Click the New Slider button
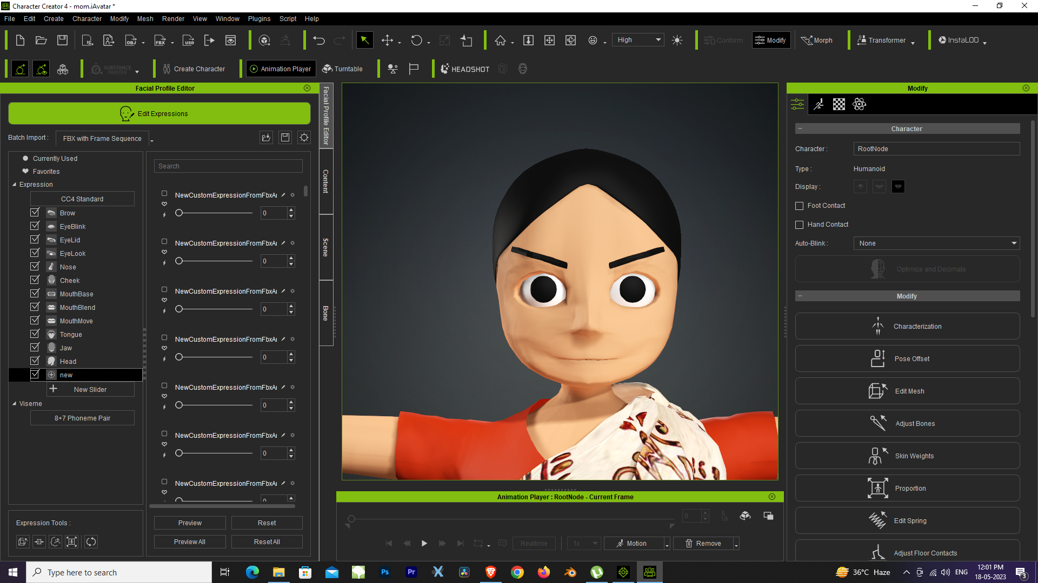Viewport: 1038px width, 583px height. click(x=90, y=390)
